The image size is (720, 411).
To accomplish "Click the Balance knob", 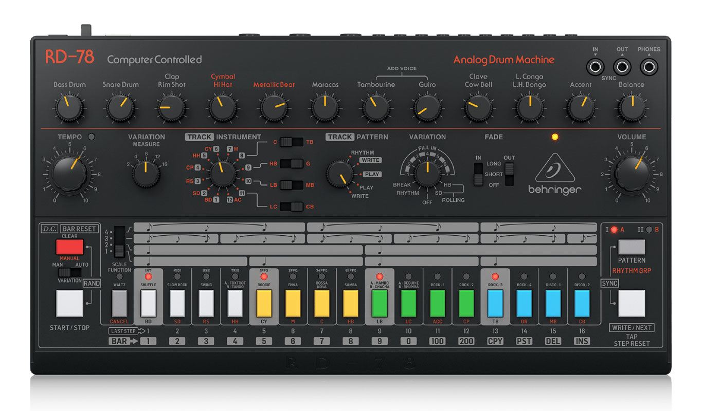I will (632, 108).
